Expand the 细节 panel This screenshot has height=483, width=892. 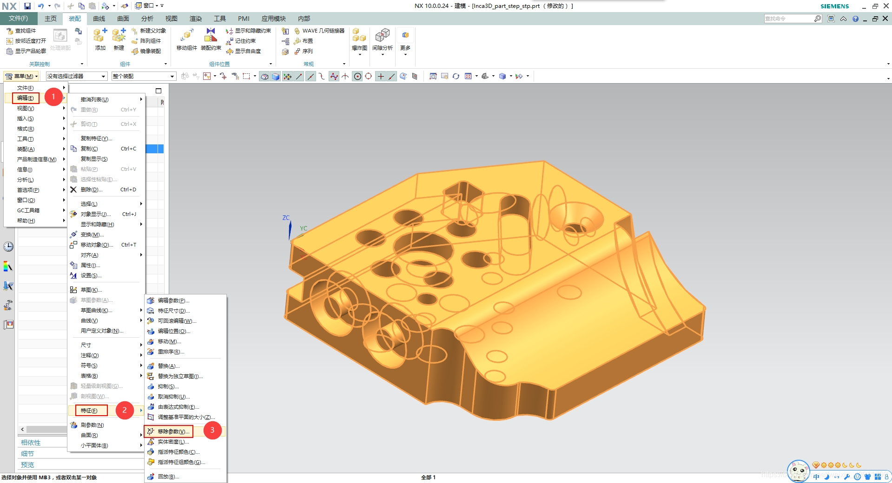click(x=27, y=454)
